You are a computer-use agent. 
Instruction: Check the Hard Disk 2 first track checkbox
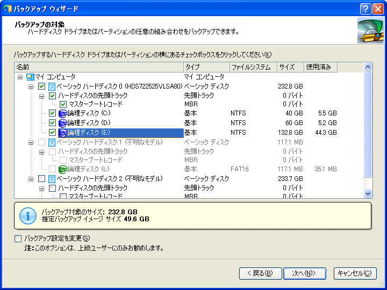[x=52, y=188]
